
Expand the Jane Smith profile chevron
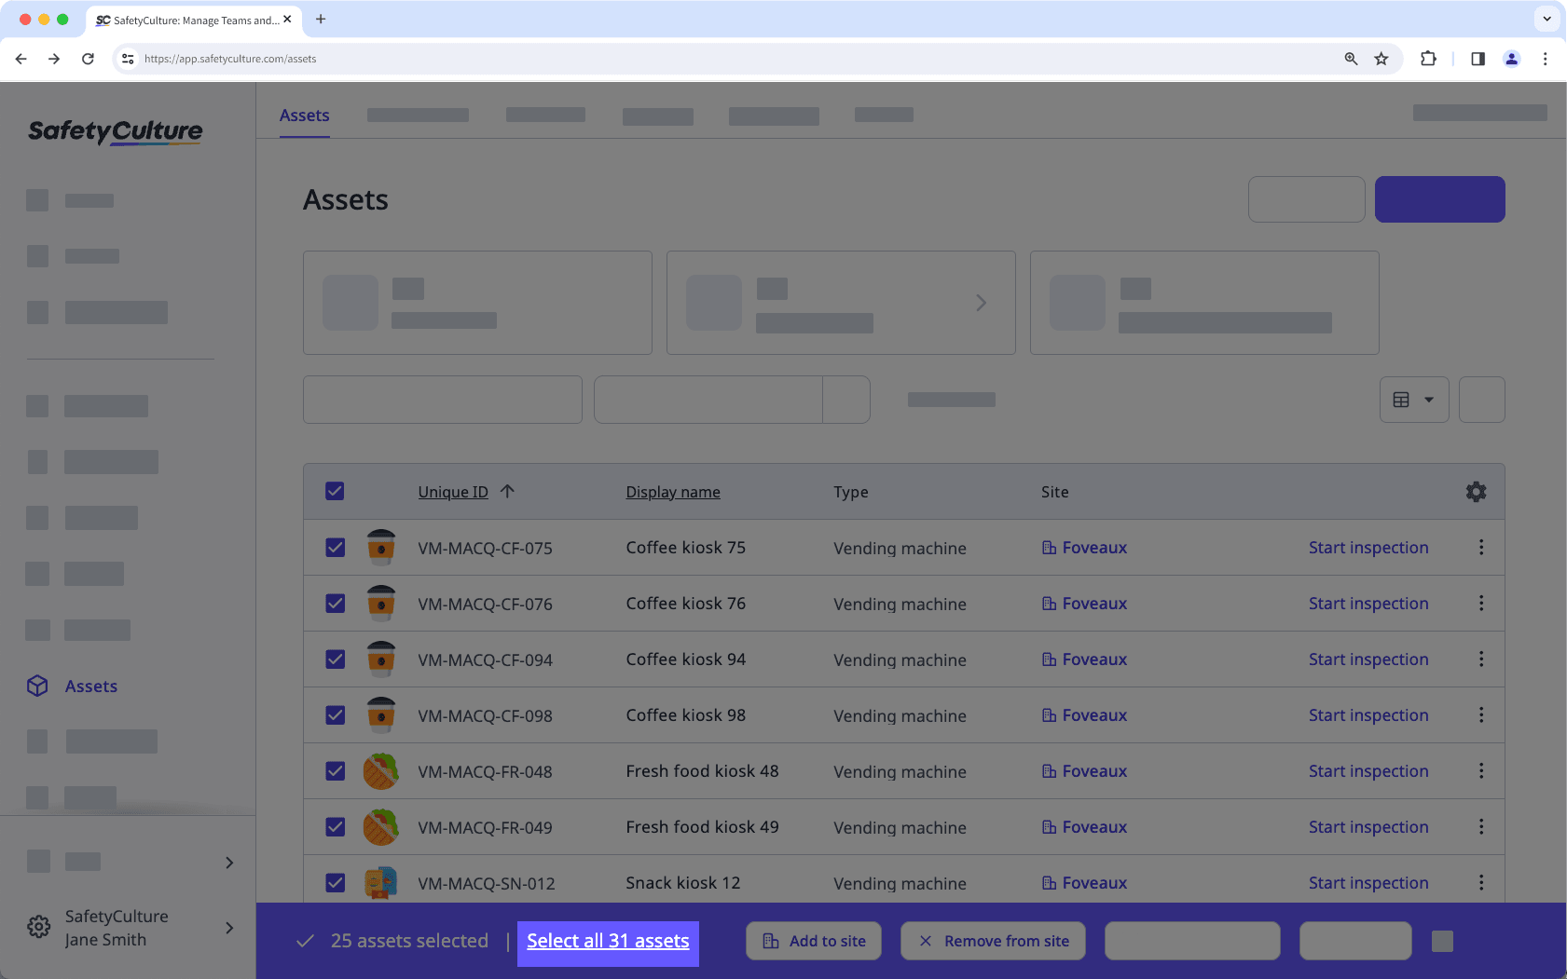(x=228, y=928)
